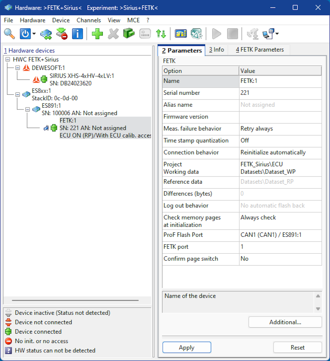Click the blue information icon

click(x=77, y=33)
